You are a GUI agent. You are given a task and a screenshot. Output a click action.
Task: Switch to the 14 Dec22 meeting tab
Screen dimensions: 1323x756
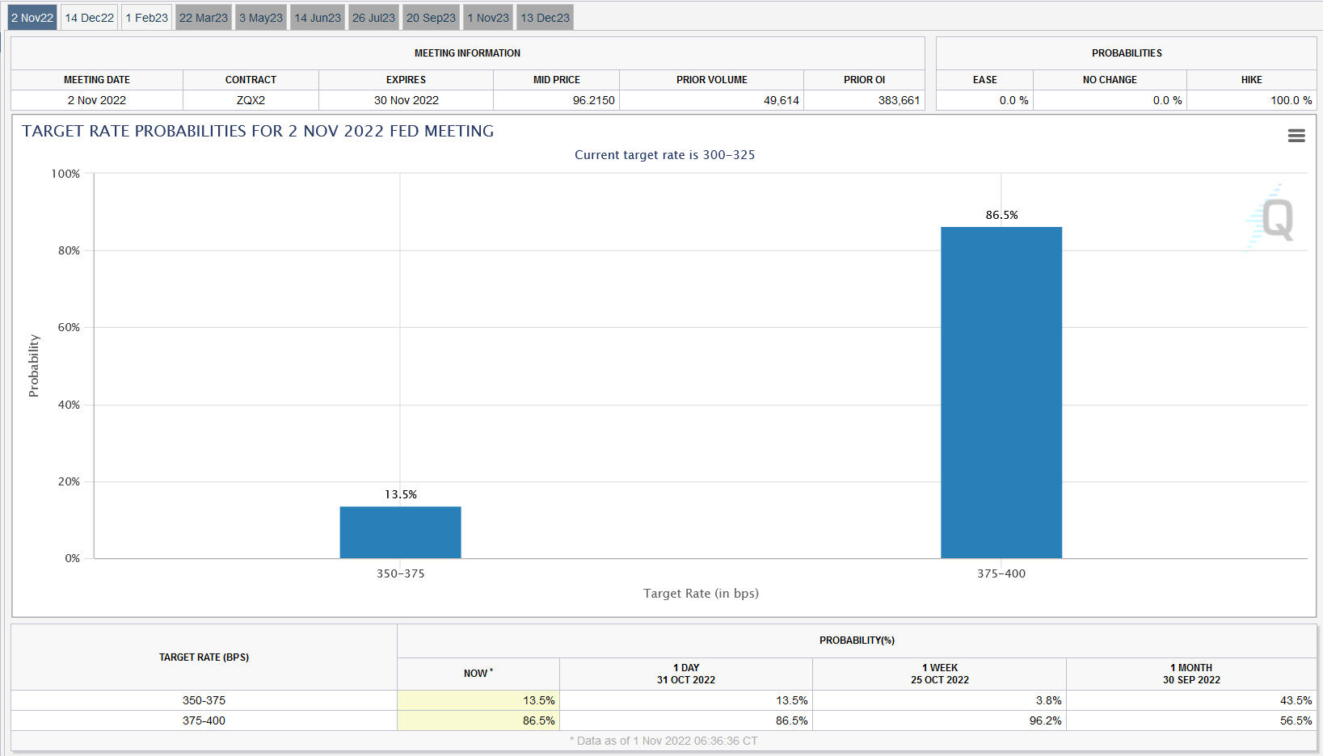(90, 18)
